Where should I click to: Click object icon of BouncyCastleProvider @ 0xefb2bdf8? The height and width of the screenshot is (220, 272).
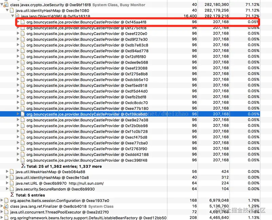coord(22,97)
